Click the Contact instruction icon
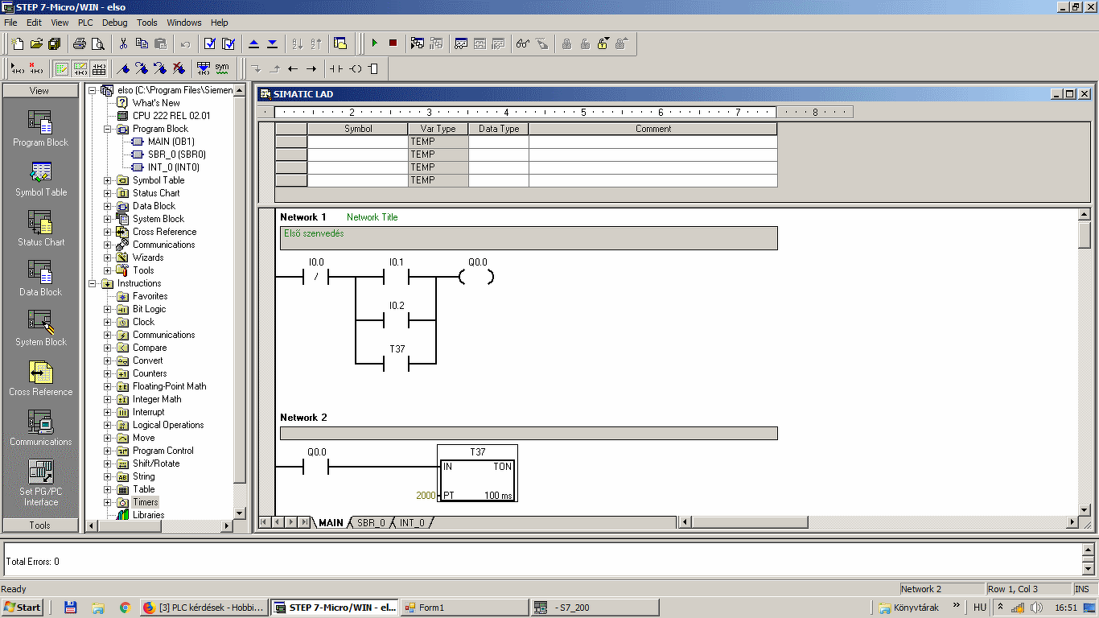Viewport: 1099px width, 618px height. click(336, 68)
